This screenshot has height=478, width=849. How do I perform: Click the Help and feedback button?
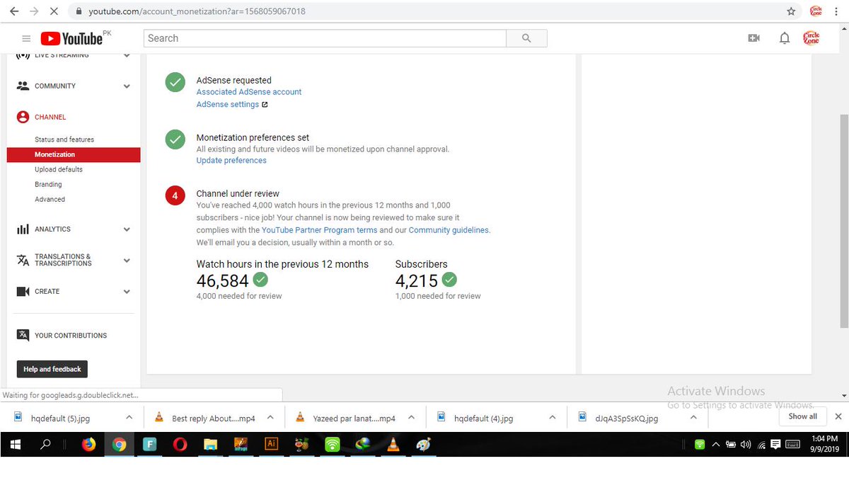[x=52, y=369]
